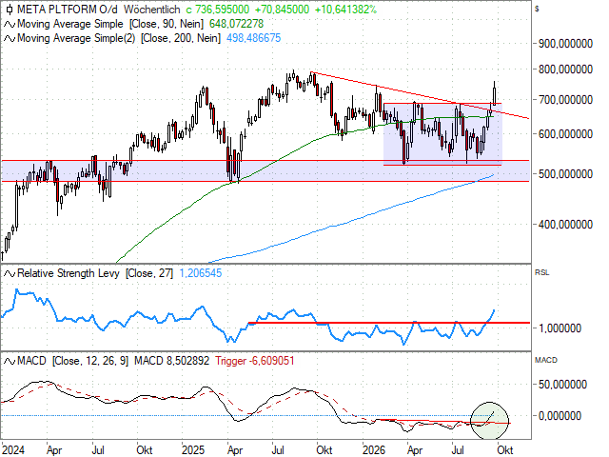Screen dimensions: 609x457
Task: Click the RSL axis label 1,000000
Action: click(x=560, y=328)
